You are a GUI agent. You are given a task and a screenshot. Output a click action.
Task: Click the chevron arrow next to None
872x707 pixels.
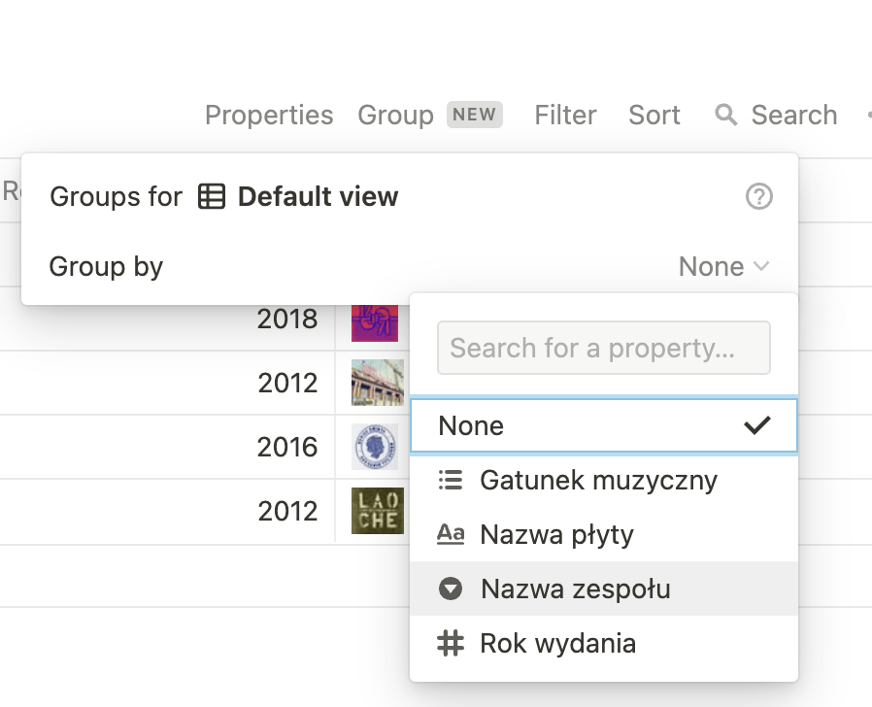coord(762,266)
